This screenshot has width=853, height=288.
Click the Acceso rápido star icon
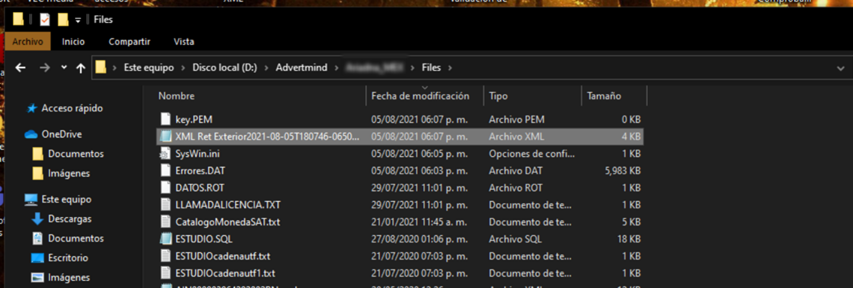[32, 108]
